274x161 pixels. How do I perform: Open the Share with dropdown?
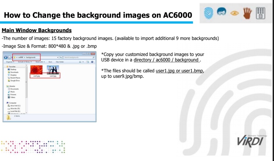40,62
